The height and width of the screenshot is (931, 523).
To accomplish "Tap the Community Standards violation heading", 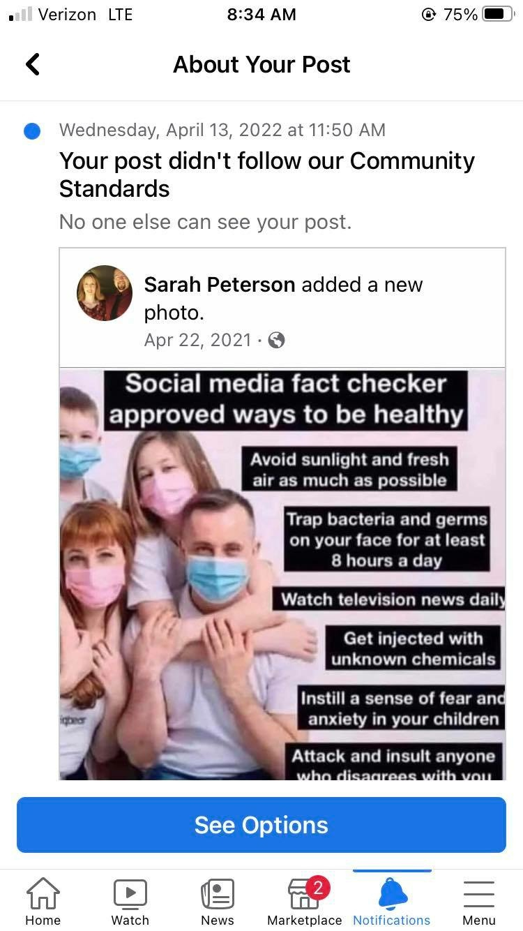I will coord(267,174).
